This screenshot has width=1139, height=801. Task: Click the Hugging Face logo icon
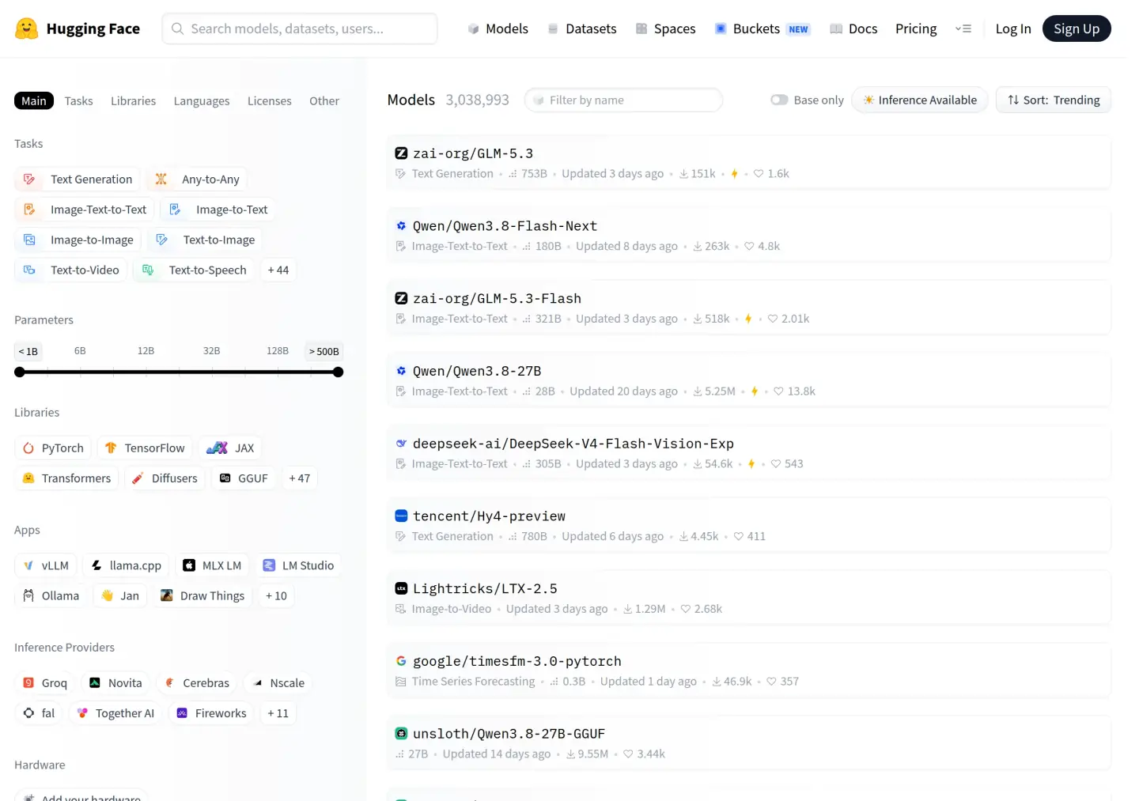click(x=27, y=28)
